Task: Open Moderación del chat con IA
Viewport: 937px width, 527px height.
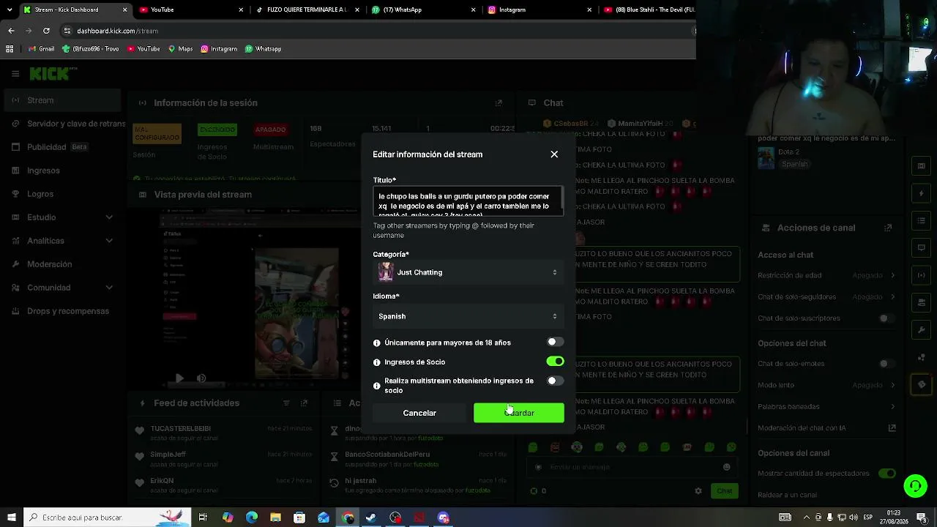Action: tap(826, 428)
